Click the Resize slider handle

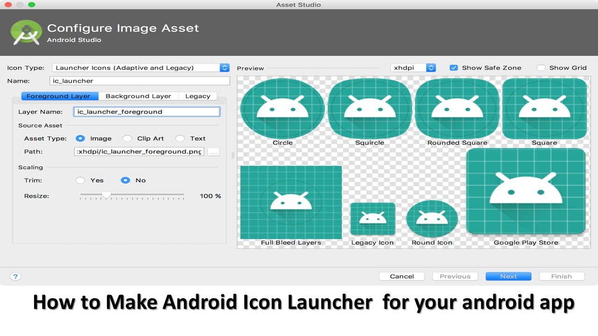click(x=107, y=195)
